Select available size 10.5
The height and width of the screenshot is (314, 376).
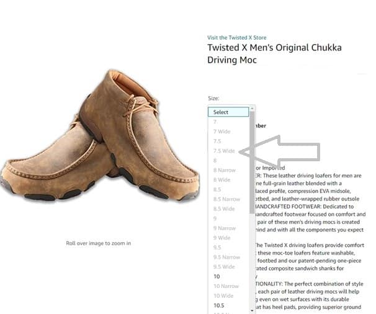click(x=229, y=305)
